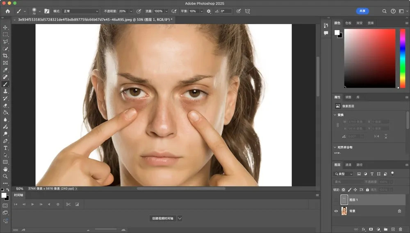410x233 pixels.
Task: Click the delete layer trash icon
Action: point(400,229)
